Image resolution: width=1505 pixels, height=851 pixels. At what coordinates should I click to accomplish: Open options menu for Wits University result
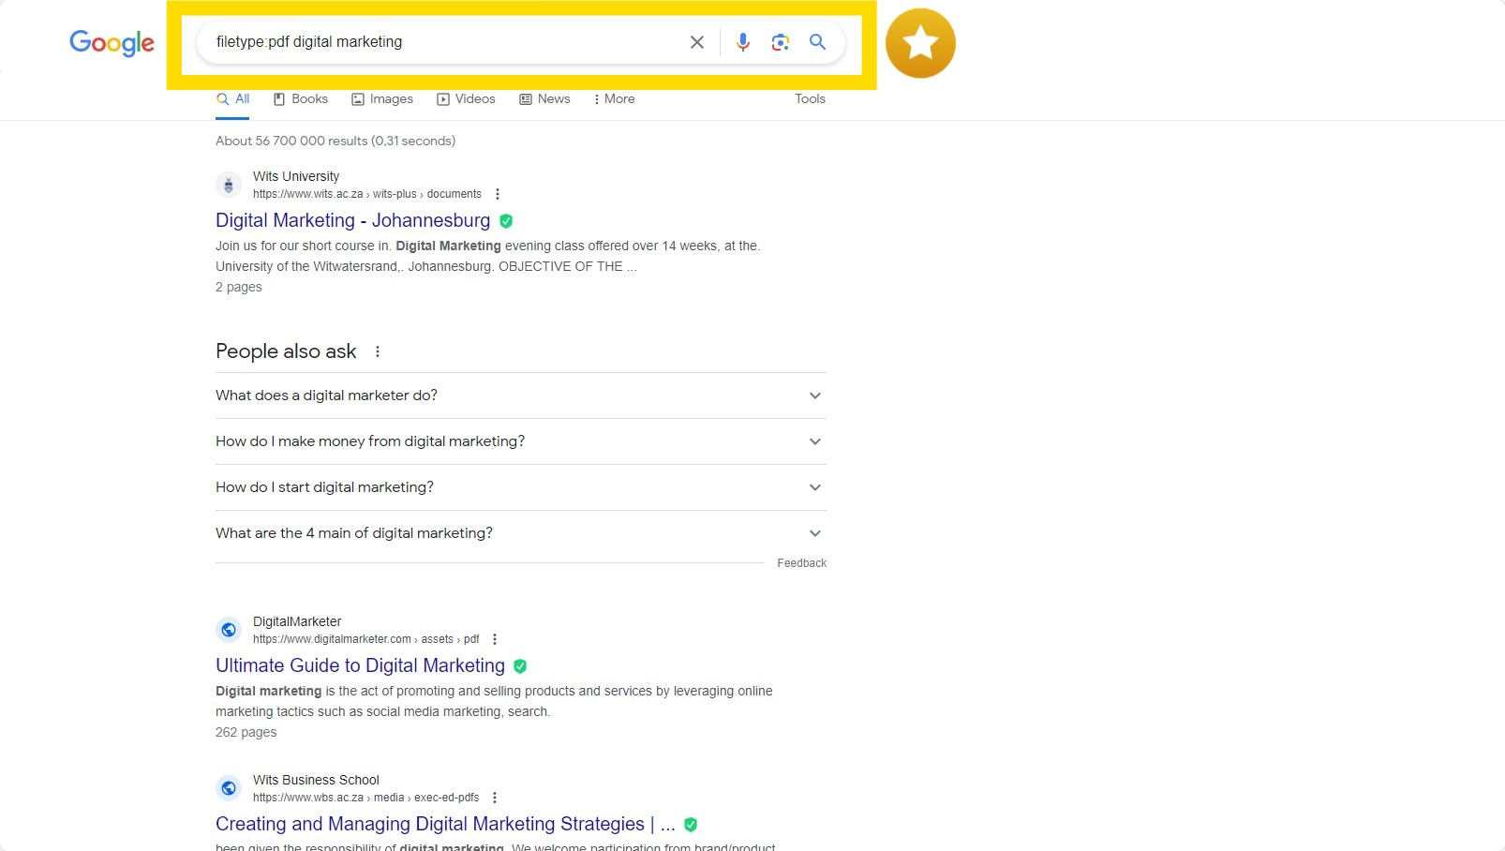pos(498,194)
